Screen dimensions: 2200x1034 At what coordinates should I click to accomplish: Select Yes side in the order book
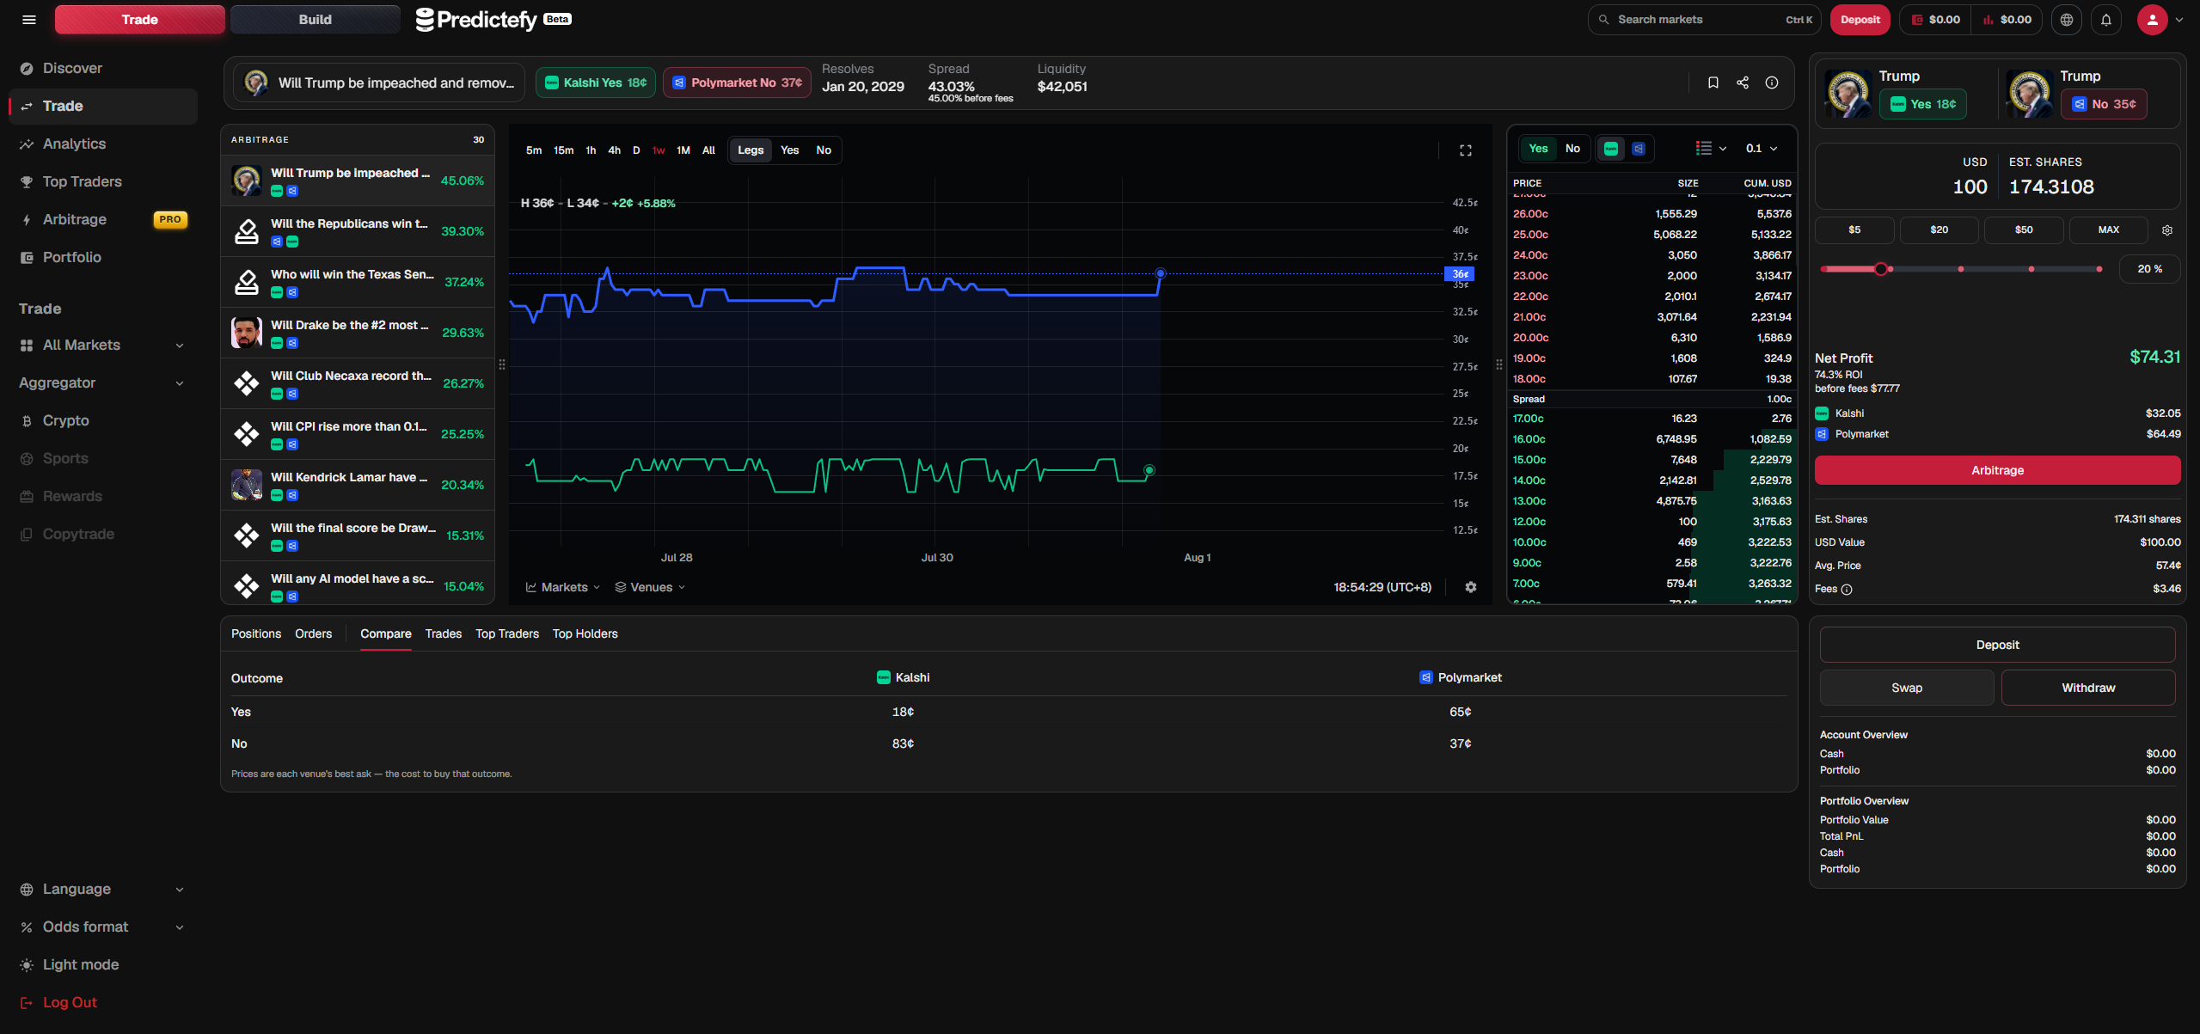[1538, 149]
